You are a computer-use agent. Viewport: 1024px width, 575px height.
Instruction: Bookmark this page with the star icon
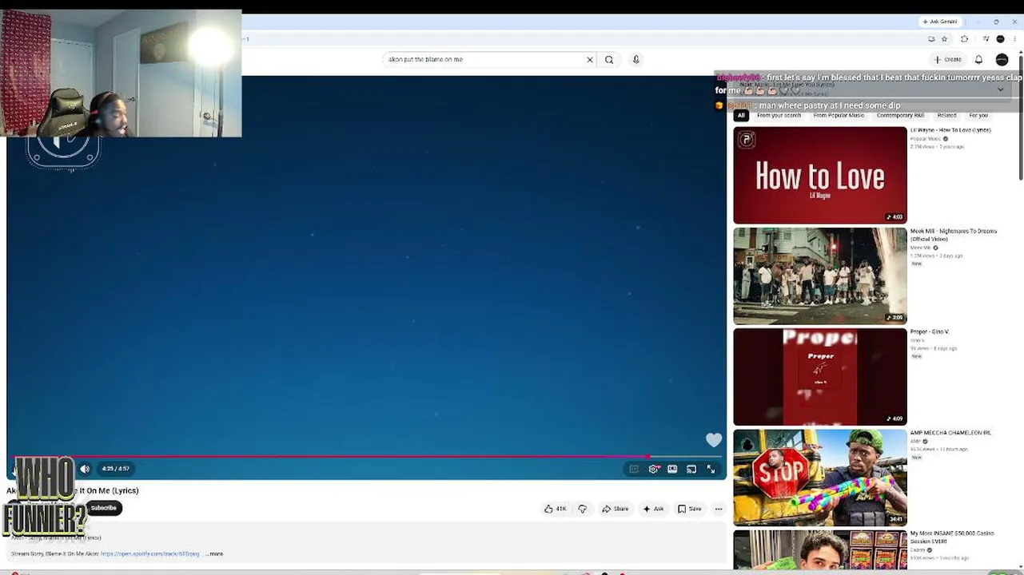(944, 38)
